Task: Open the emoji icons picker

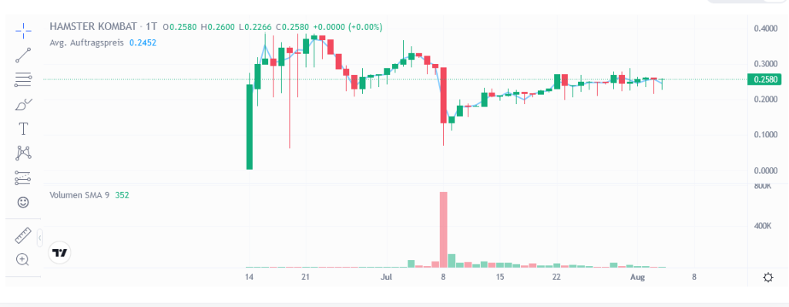Action: coord(23,202)
